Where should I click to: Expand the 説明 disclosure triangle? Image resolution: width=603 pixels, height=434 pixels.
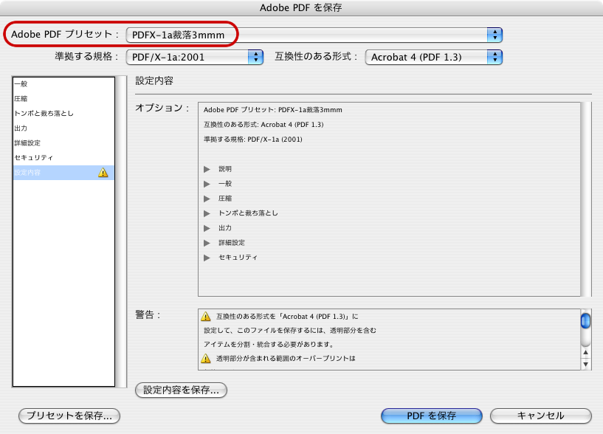(x=207, y=169)
